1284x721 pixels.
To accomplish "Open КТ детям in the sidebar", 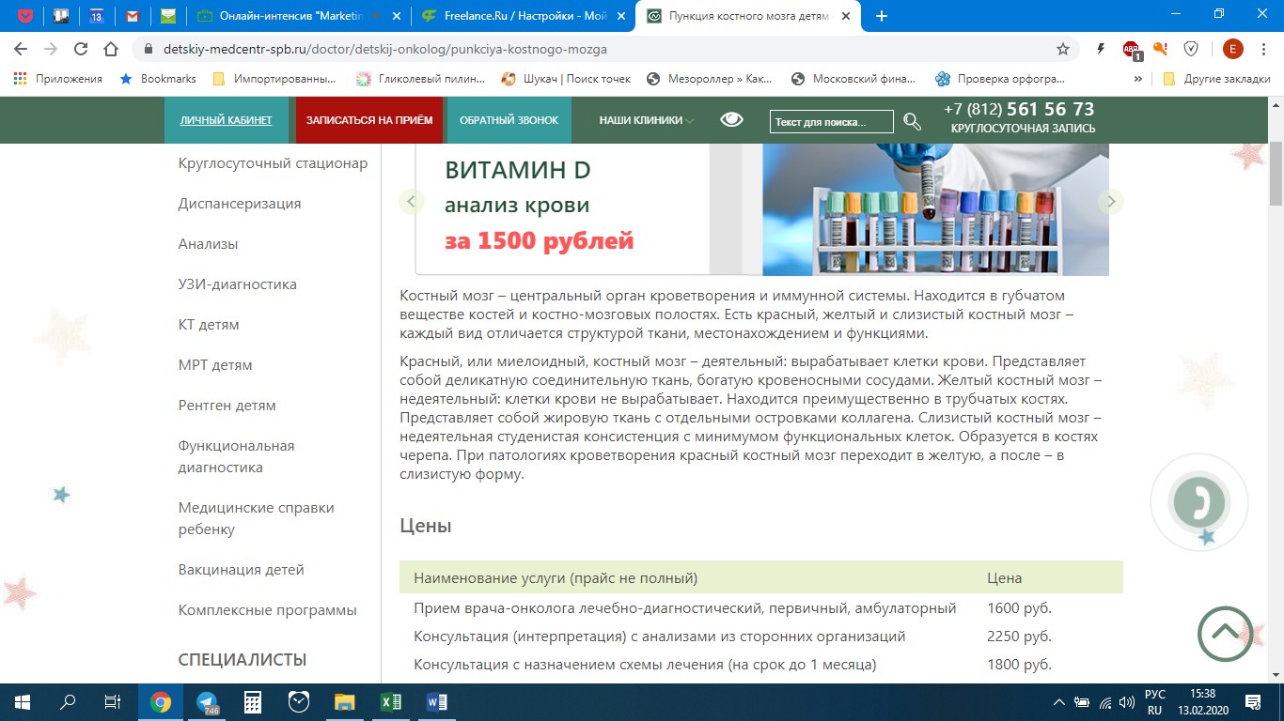I will [x=209, y=325].
